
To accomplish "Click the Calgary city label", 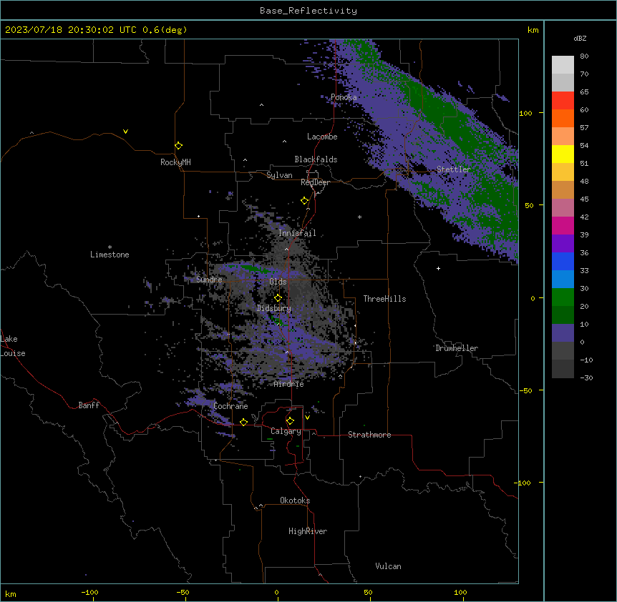I will click(286, 431).
